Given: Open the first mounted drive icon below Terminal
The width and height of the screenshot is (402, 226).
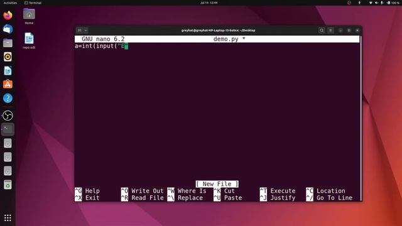Looking at the screenshot, I should coord(8,143).
